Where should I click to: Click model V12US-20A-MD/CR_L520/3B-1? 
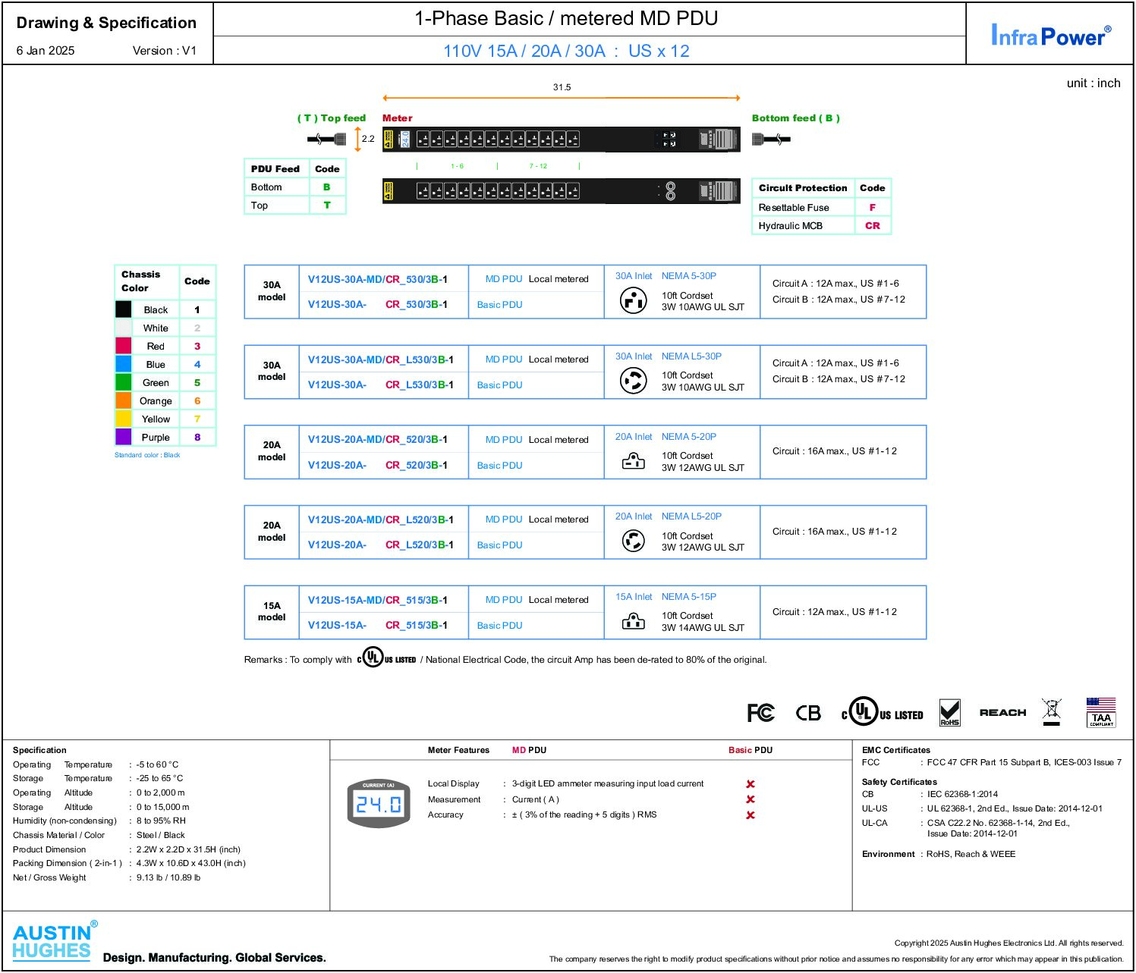pyautogui.click(x=380, y=519)
